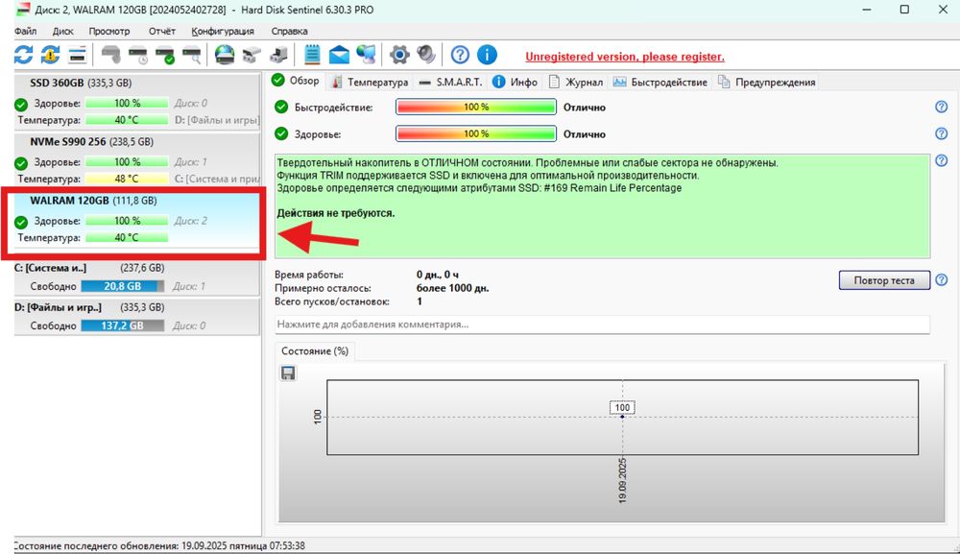Click the envelope e-mail toolbar icon
960x554 pixels.
339,55
